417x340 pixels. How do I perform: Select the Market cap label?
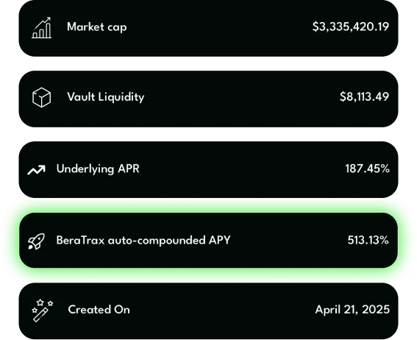tap(97, 27)
